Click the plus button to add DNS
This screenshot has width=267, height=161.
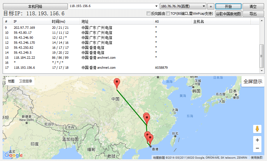tap(211, 6)
